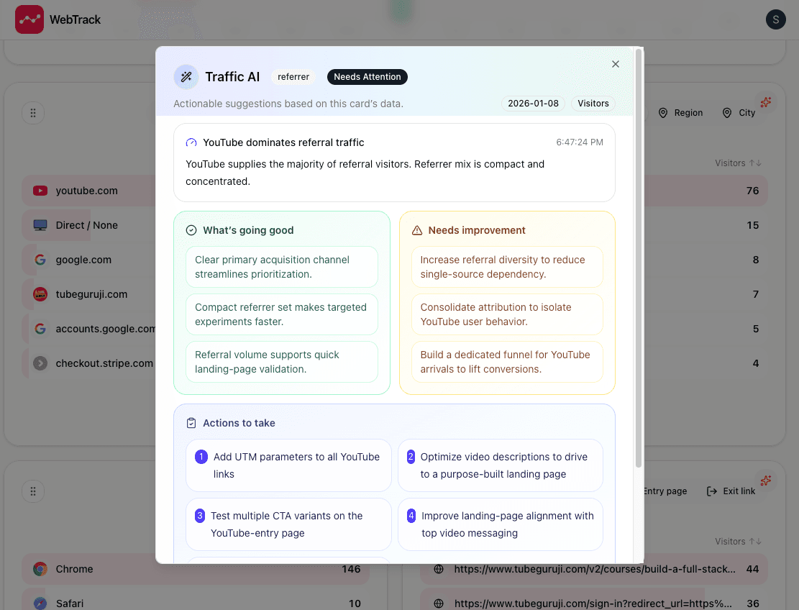Click the drag handle on browser card

pos(33,491)
